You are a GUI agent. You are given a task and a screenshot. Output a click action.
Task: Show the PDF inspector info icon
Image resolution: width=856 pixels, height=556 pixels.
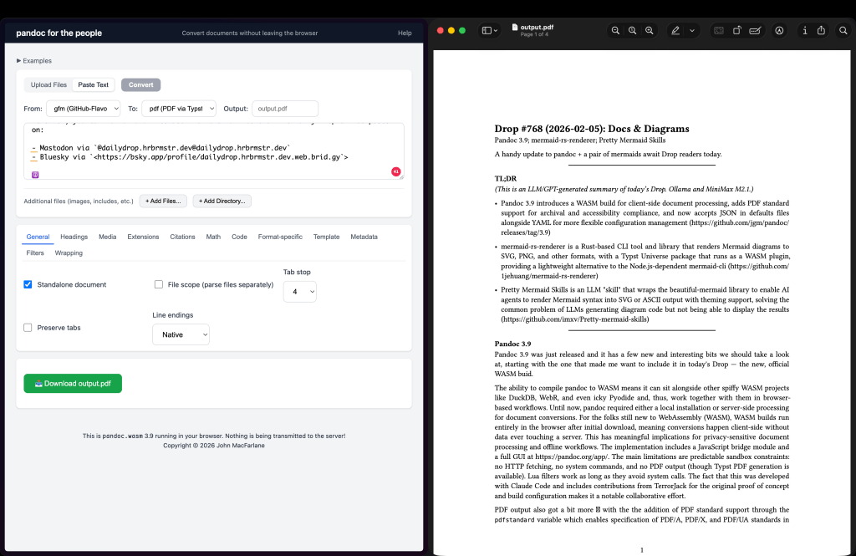click(805, 31)
